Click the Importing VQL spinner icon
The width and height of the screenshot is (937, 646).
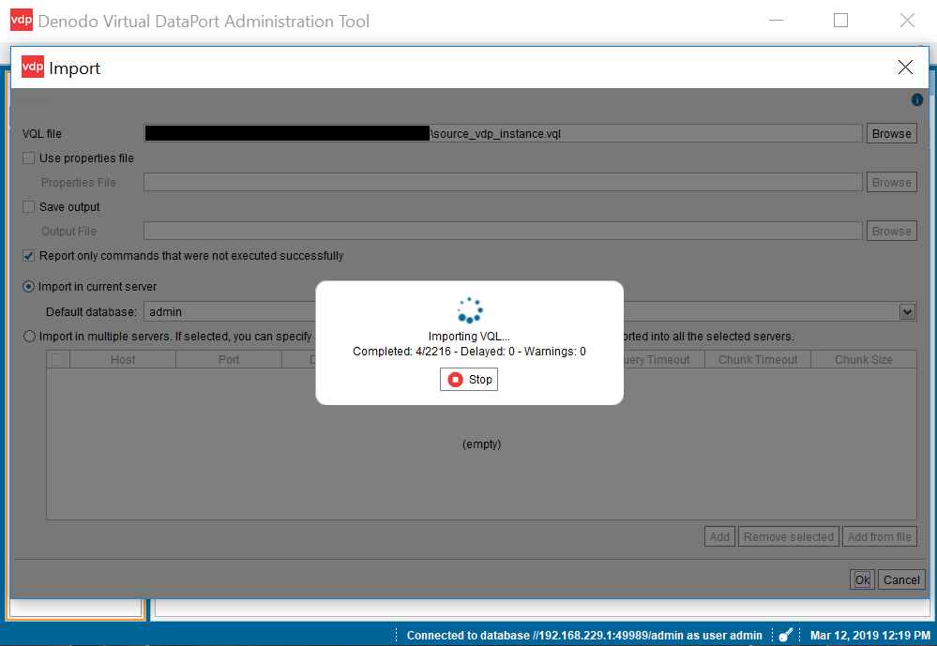tap(470, 310)
